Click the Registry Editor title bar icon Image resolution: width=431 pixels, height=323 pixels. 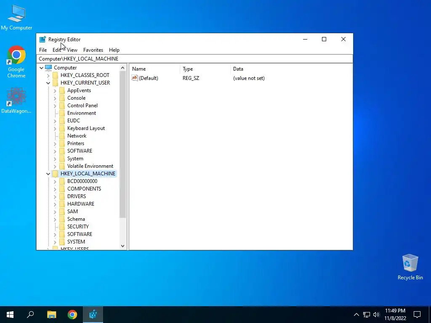coord(43,39)
